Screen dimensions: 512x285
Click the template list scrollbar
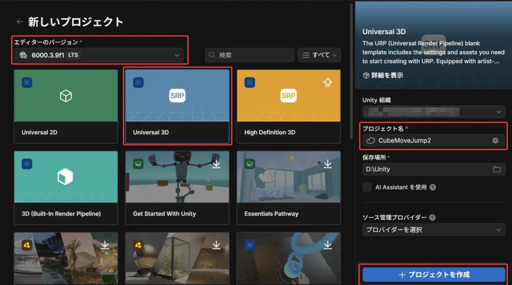click(x=351, y=71)
